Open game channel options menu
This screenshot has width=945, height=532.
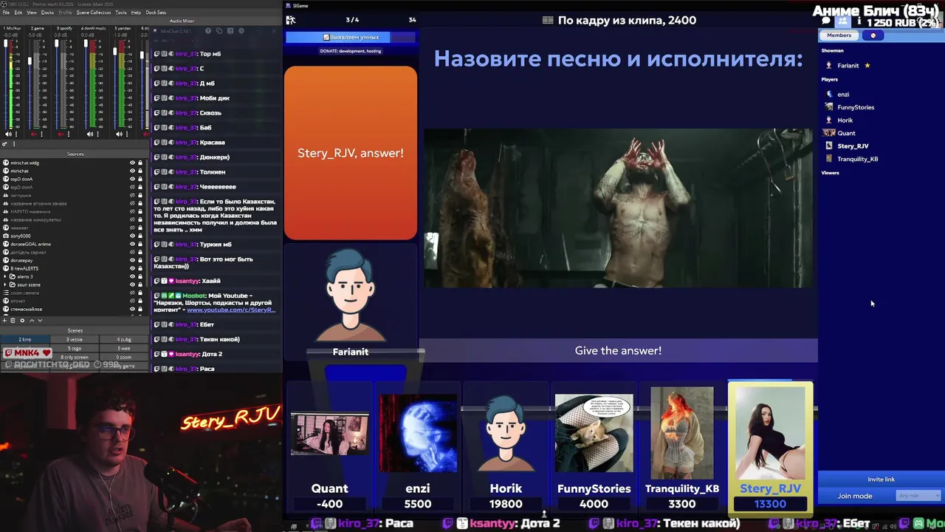(x=42, y=134)
